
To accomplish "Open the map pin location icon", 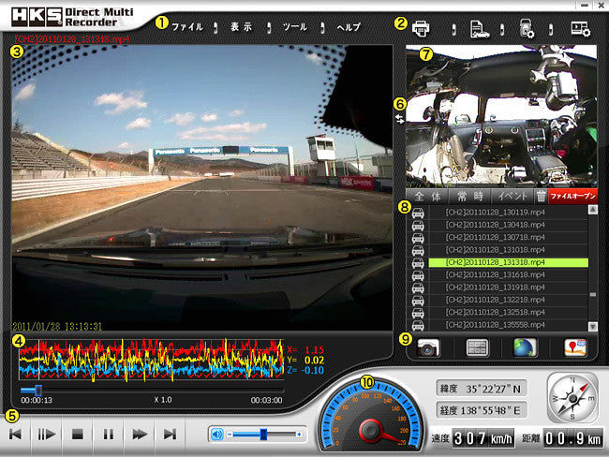I will coord(574,347).
